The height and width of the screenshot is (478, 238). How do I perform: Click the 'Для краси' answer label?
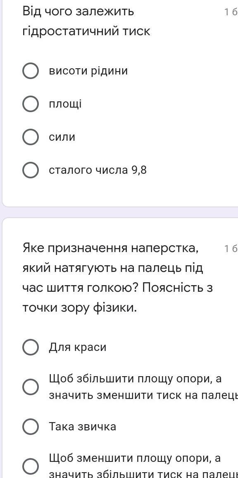click(x=78, y=348)
